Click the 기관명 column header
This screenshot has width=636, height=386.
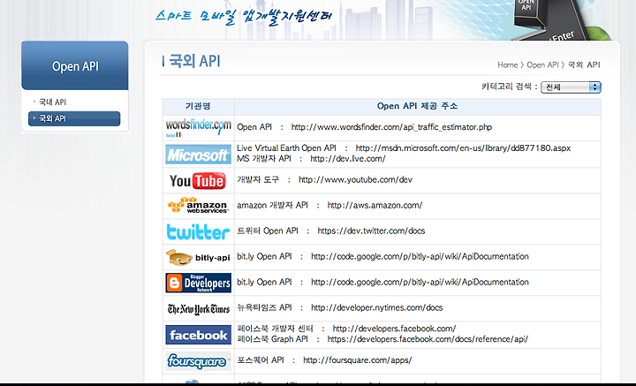coord(198,106)
